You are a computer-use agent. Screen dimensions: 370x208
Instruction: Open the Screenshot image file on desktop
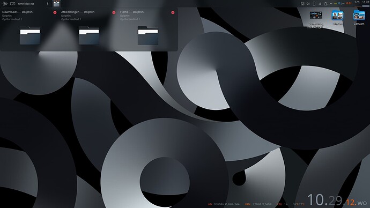pos(316,19)
